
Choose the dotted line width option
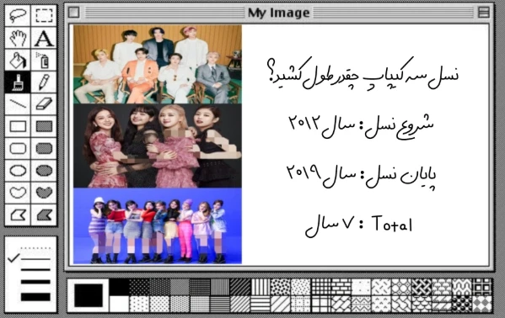click(35, 248)
